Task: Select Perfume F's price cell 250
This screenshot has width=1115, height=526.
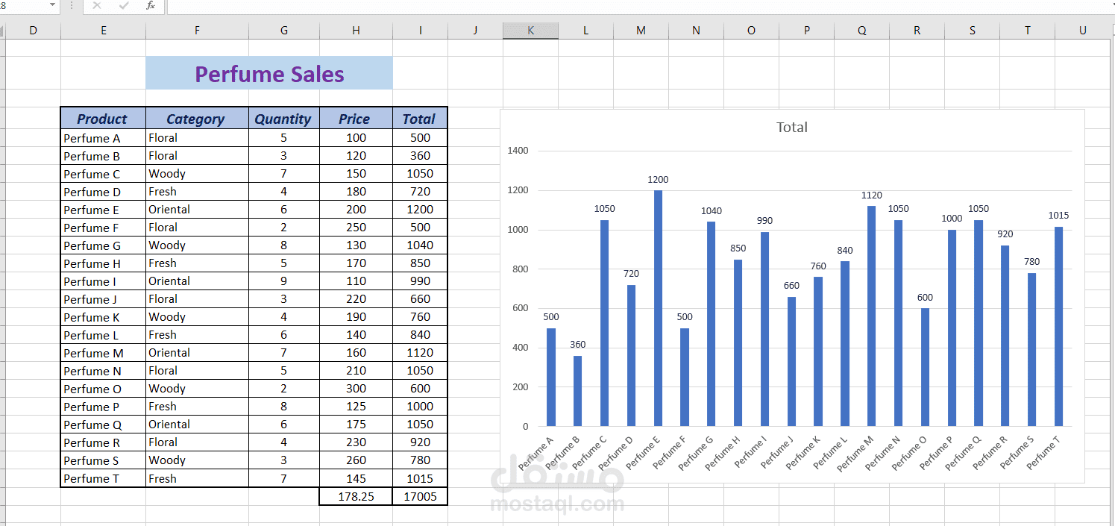Action: 356,228
